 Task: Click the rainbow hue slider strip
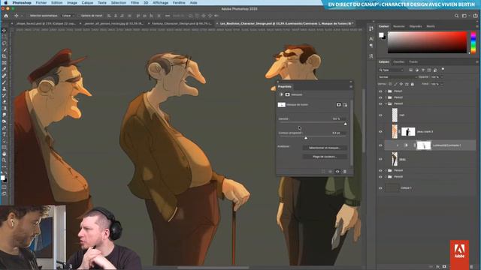click(473, 42)
